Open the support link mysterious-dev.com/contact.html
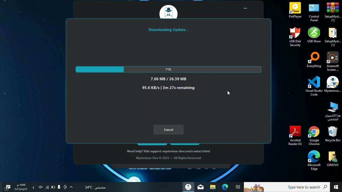The height and width of the screenshot is (192, 342). [x=186, y=151]
